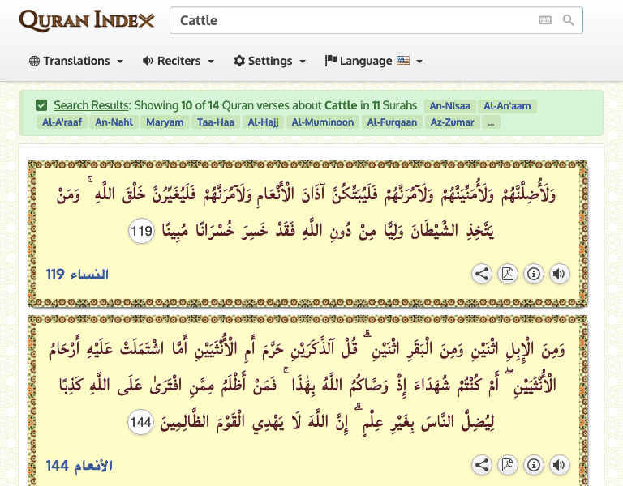This screenshot has height=486, width=623.
Task: Click the Search Results link
Action: pyautogui.click(x=91, y=105)
